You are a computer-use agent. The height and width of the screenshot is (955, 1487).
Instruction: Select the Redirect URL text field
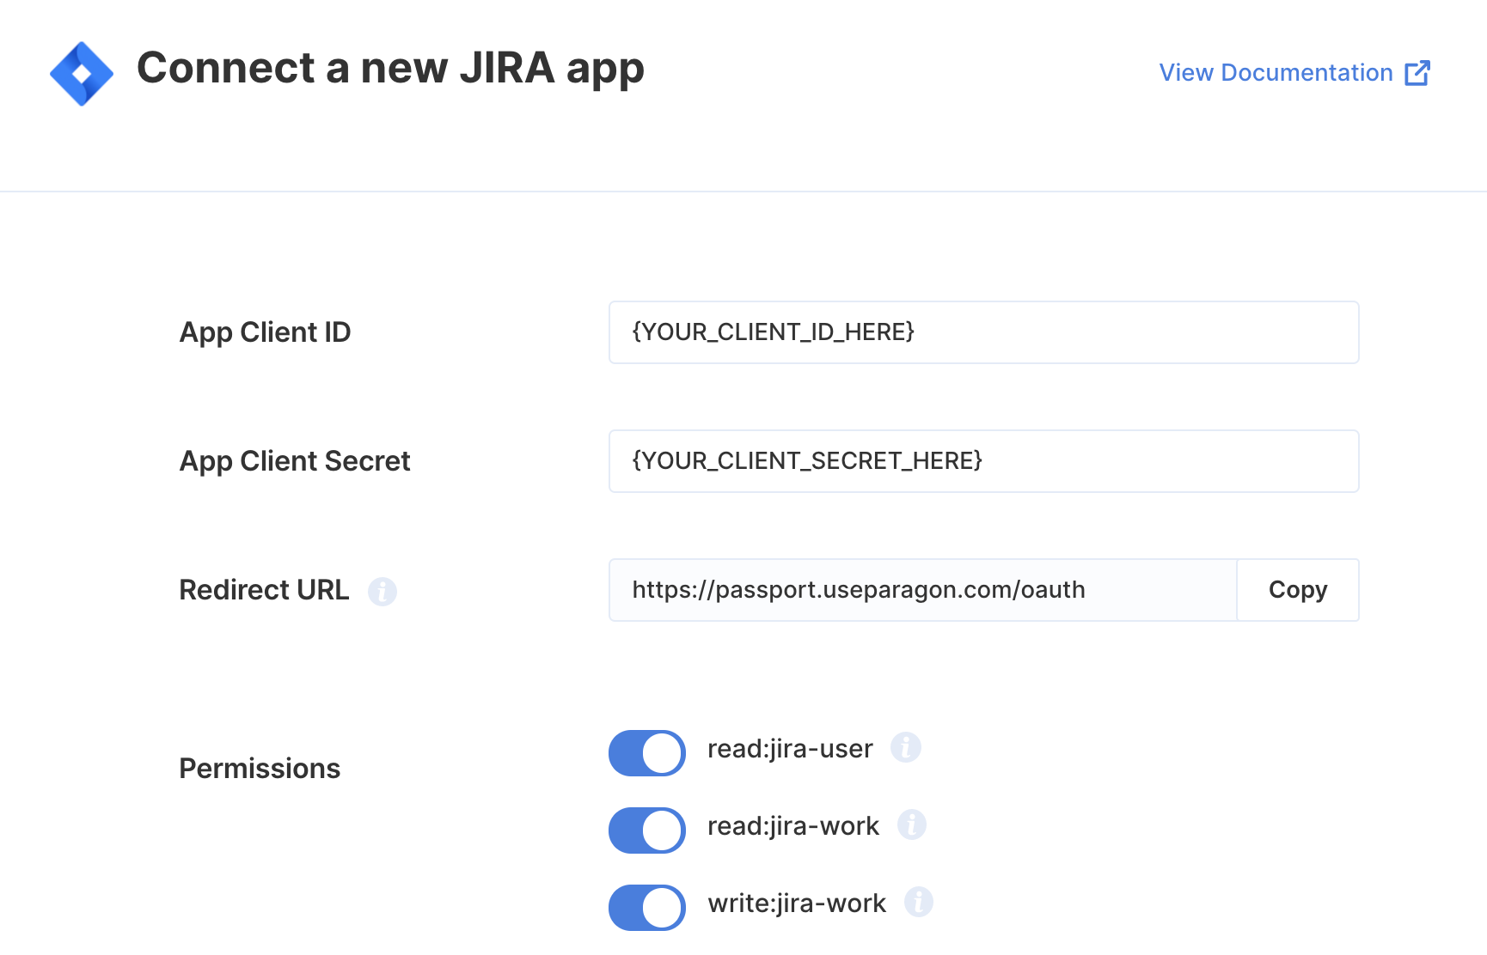click(922, 590)
